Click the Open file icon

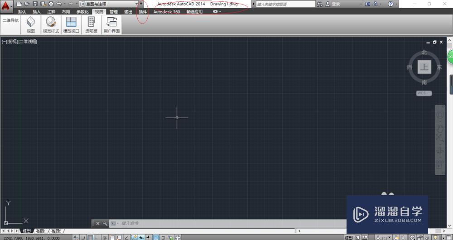pos(27,4)
